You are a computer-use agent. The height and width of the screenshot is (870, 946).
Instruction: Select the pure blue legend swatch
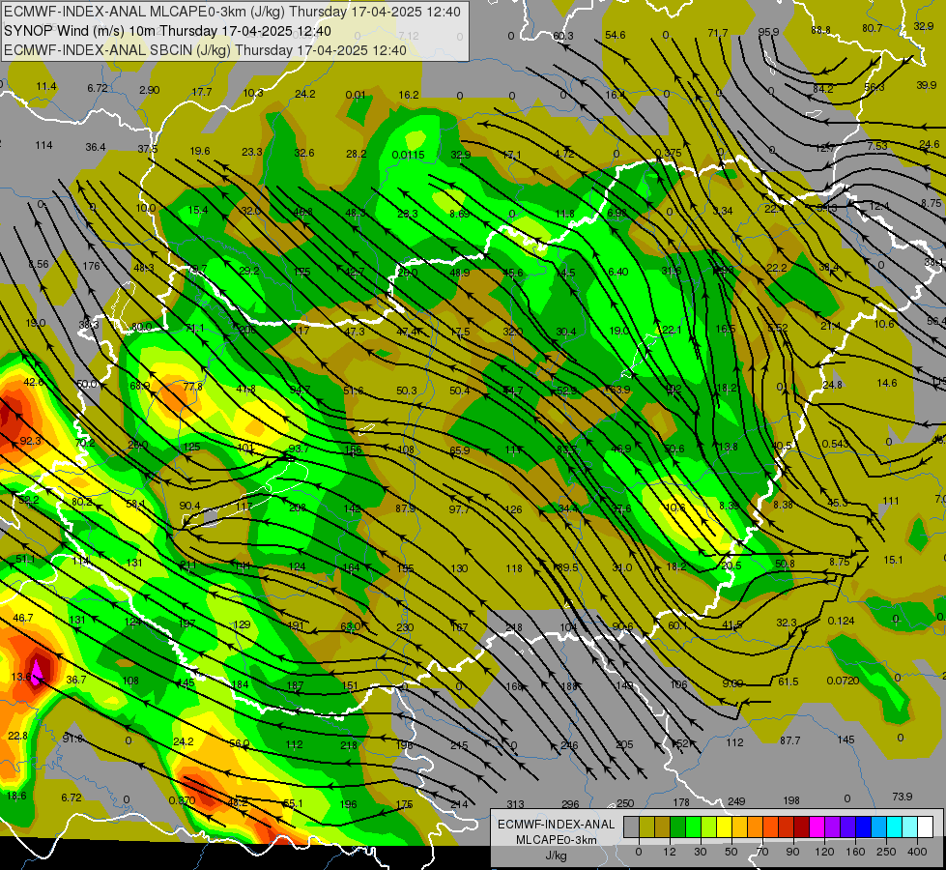[x=863, y=826]
